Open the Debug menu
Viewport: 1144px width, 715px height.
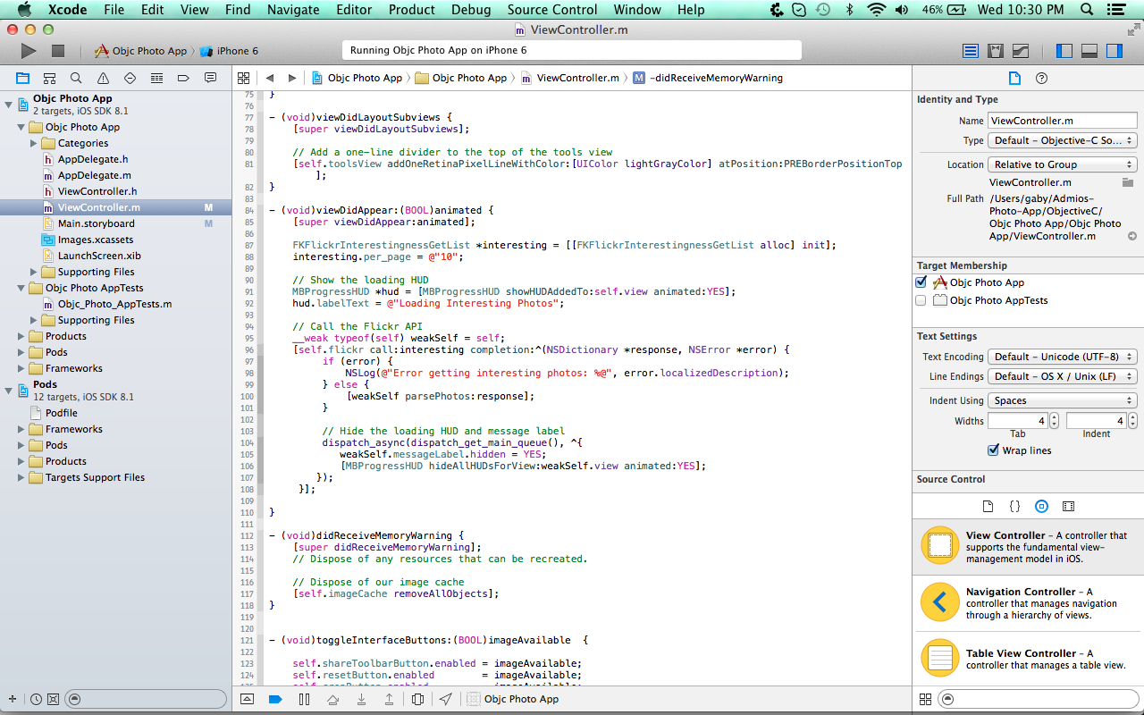(471, 10)
